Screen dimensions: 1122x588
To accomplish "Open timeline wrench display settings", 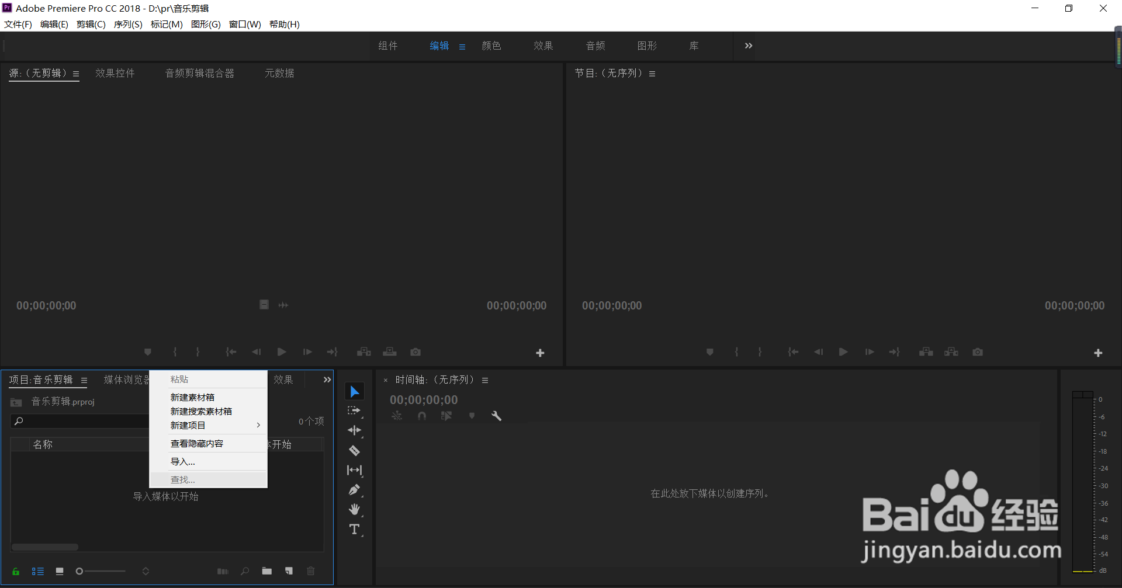I will pyautogui.click(x=497, y=416).
